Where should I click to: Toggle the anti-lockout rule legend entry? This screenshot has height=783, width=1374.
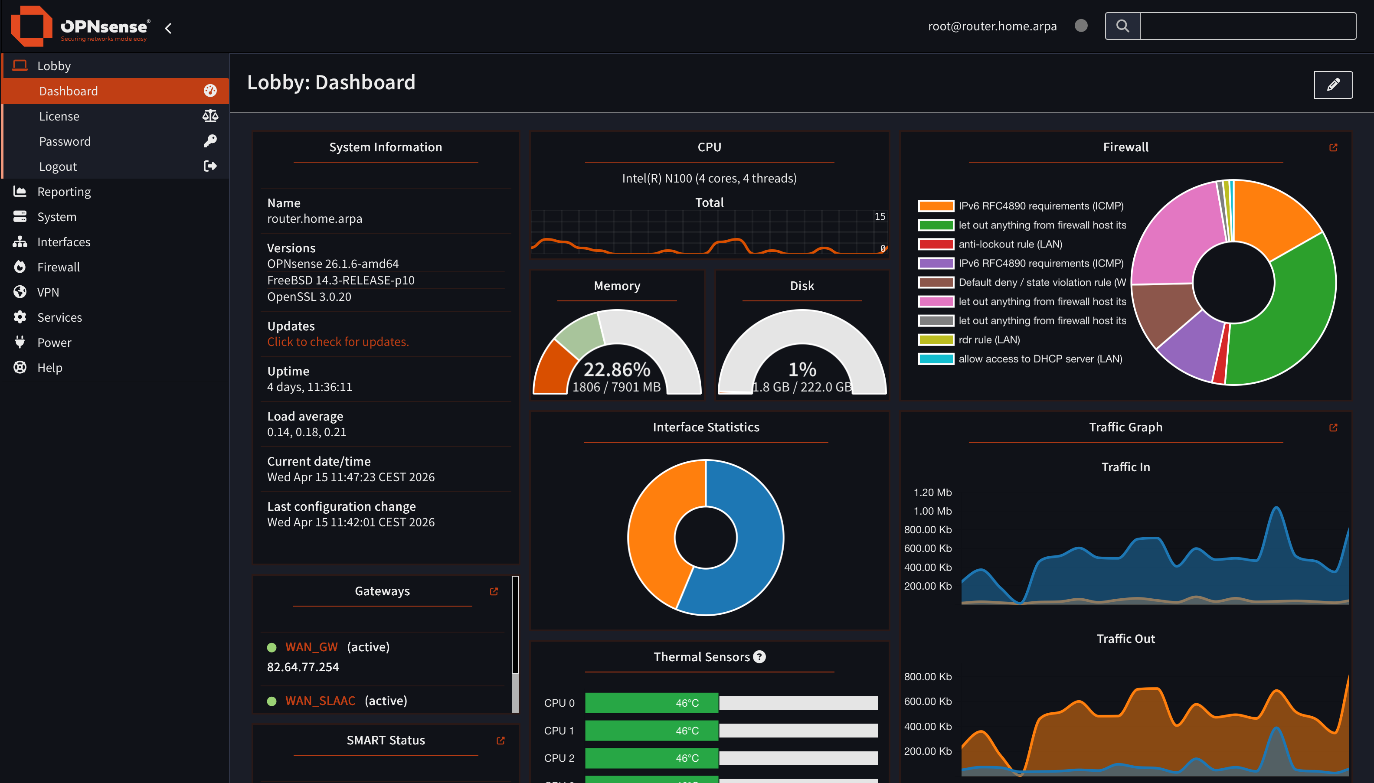pyautogui.click(x=1010, y=244)
